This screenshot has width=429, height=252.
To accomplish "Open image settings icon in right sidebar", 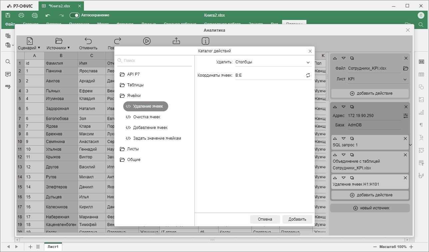I will [421, 100].
